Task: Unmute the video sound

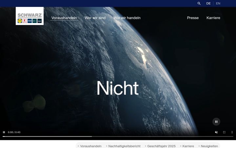Action: click(x=216, y=132)
